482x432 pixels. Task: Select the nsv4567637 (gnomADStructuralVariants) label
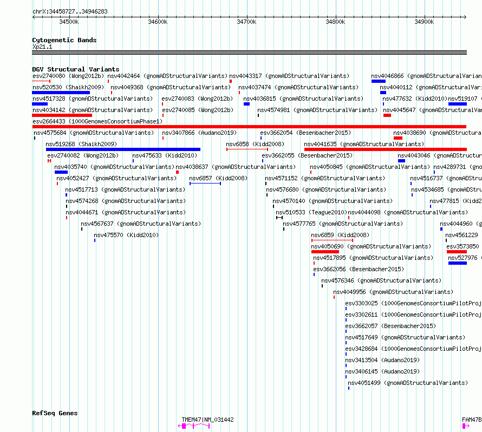[x=141, y=224]
